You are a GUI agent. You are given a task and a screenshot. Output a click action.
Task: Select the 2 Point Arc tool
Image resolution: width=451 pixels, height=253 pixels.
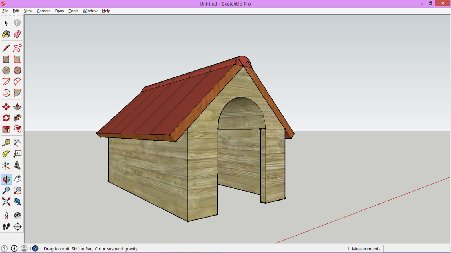[17, 82]
